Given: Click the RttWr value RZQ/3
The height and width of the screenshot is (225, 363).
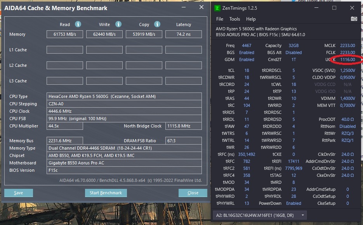Looking at the screenshot, I should (347, 133).
